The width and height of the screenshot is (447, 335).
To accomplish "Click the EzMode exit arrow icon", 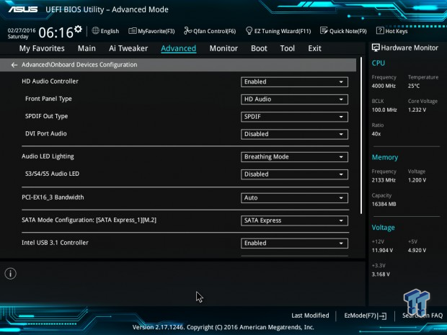I will point(382,316).
